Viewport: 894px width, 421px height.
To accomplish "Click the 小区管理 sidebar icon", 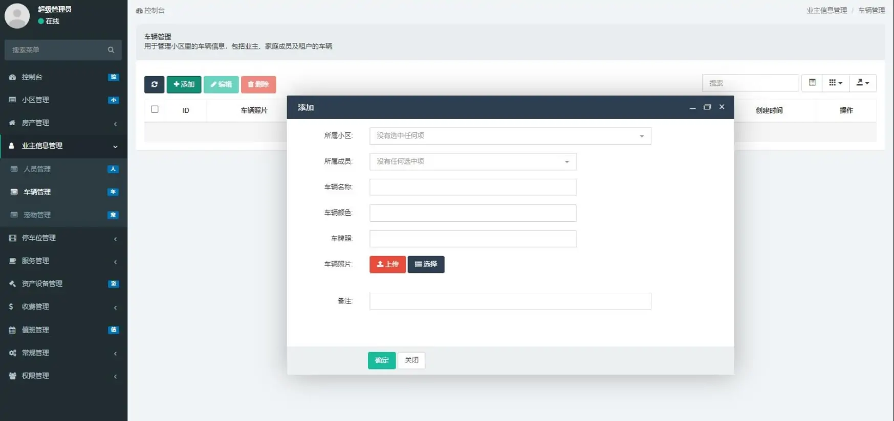I will [x=12, y=100].
